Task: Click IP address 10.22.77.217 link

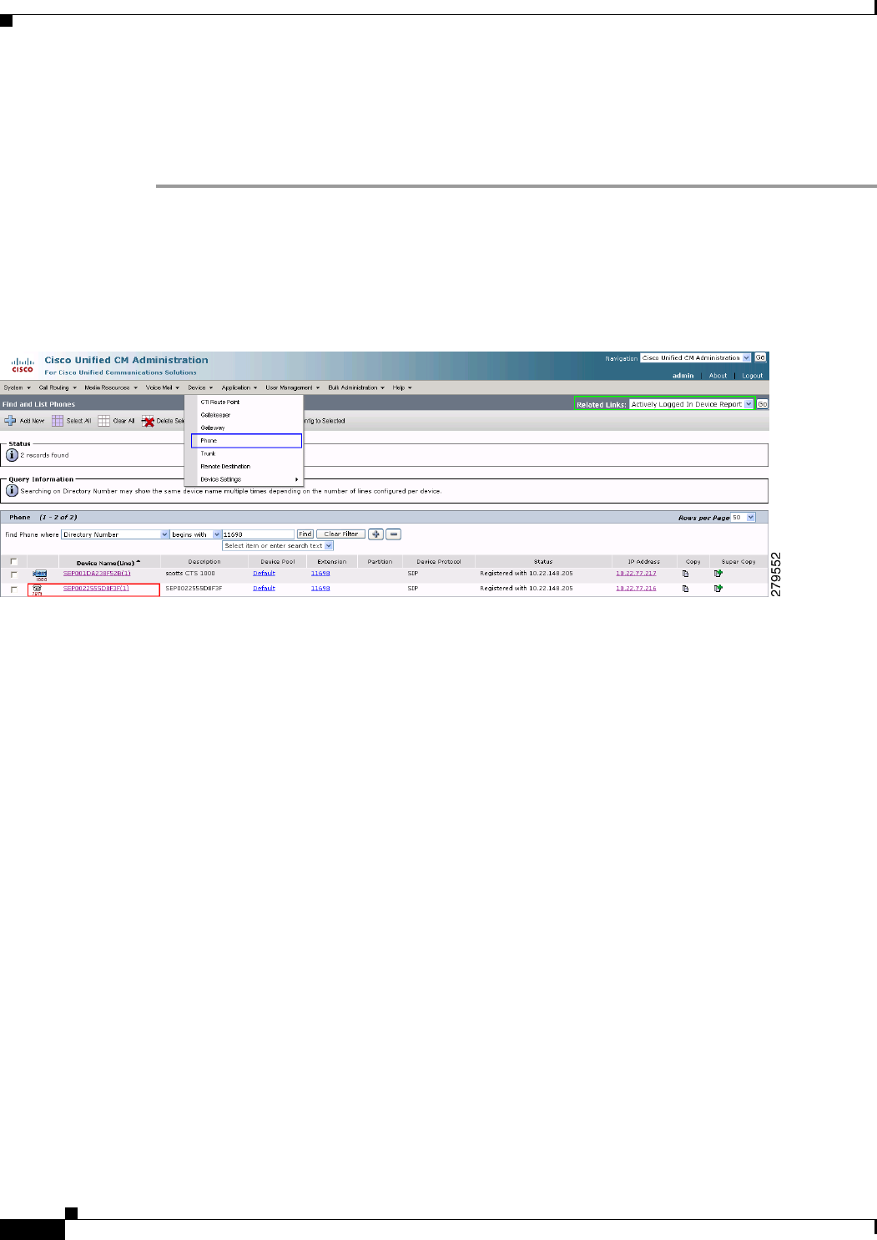Action: tap(636, 574)
